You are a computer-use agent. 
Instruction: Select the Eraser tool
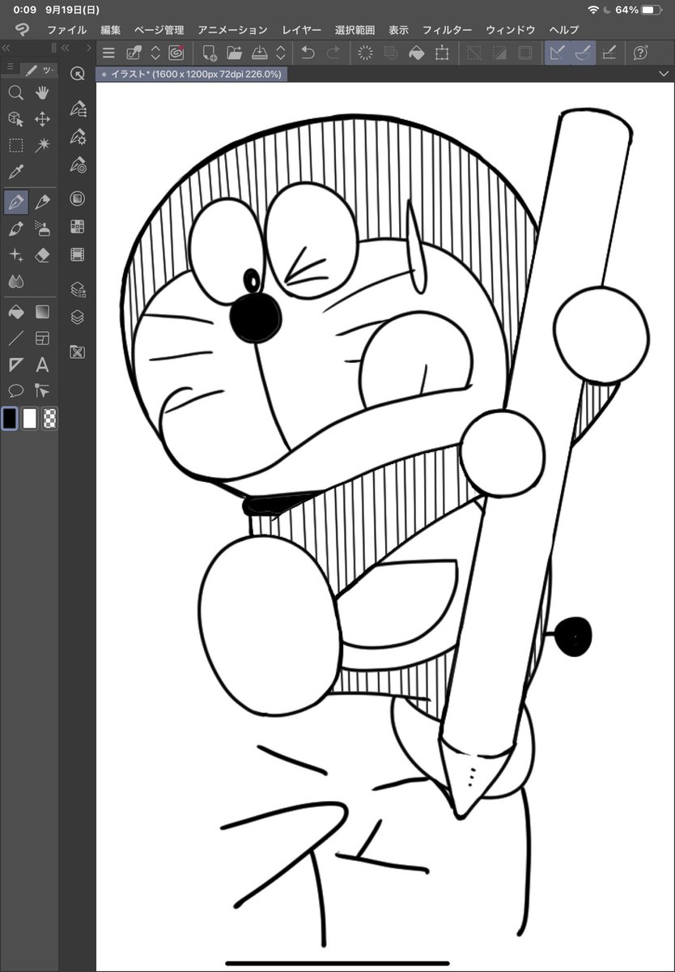[43, 255]
